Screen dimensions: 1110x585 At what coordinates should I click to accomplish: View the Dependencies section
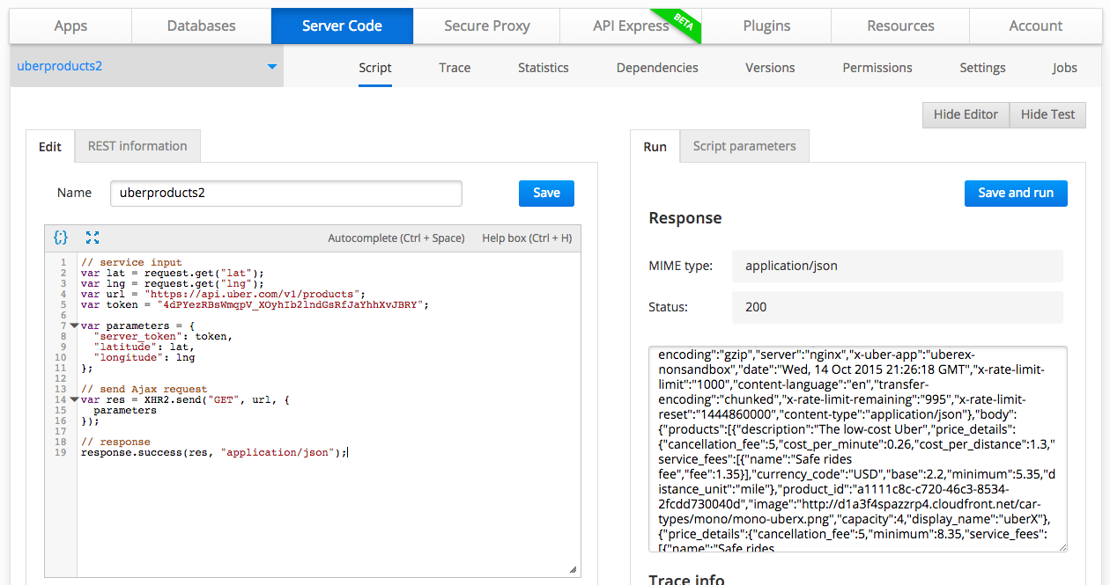(657, 68)
